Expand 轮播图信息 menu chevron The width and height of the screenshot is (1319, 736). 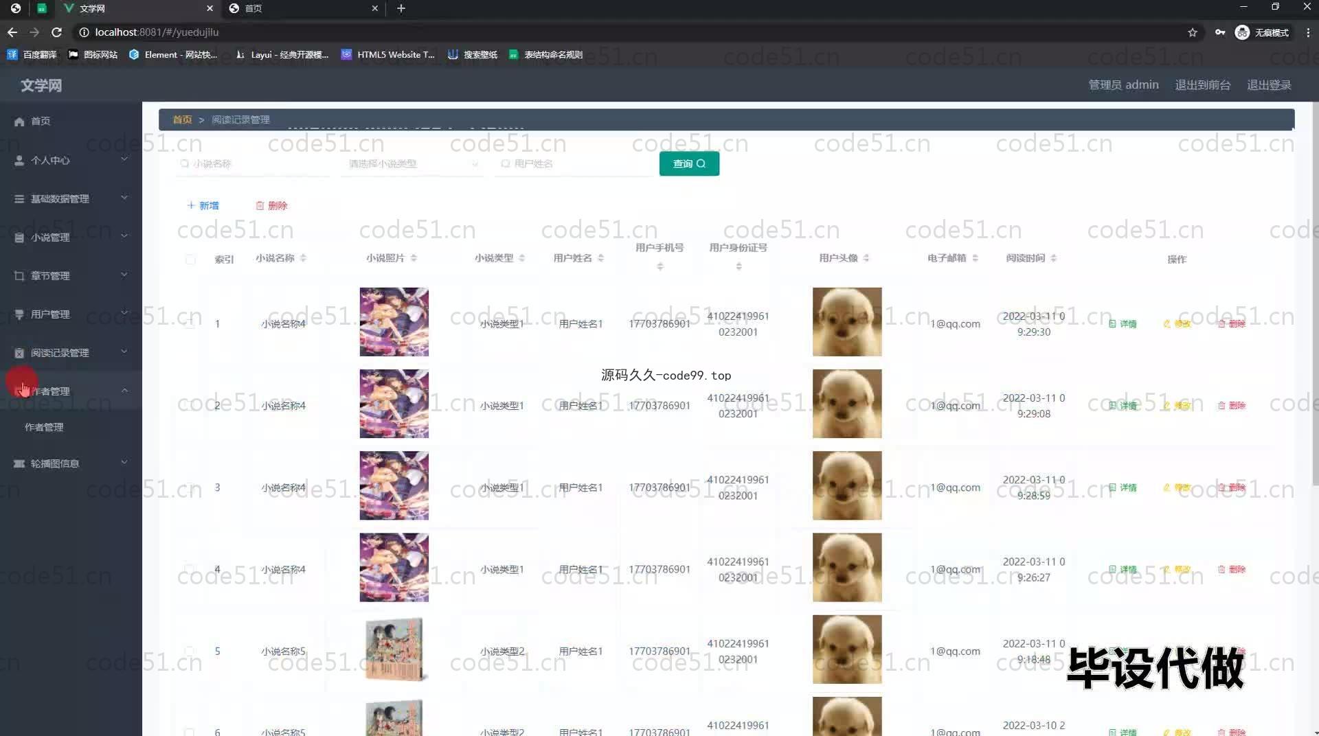click(124, 462)
